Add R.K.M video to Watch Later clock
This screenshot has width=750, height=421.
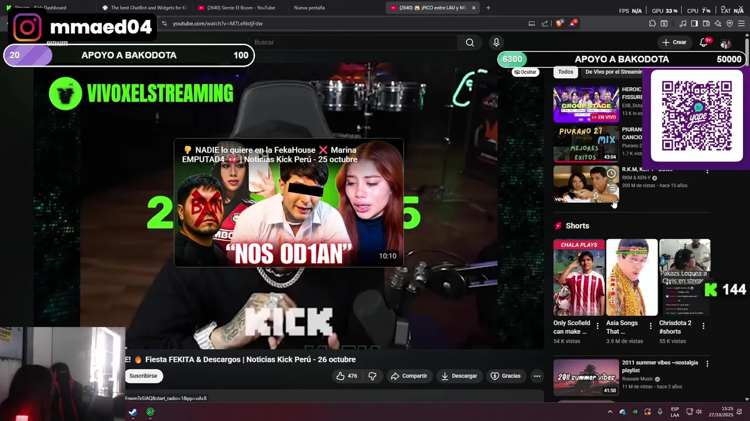611,174
